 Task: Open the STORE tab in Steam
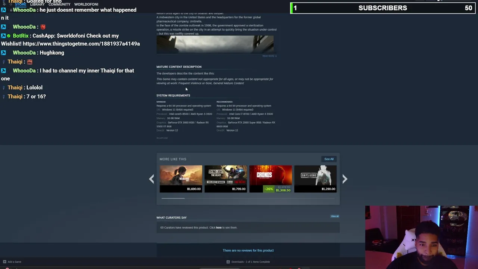[x=20, y=4]
